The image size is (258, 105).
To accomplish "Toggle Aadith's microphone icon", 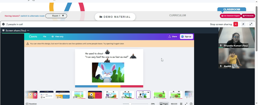I will 221,66.
